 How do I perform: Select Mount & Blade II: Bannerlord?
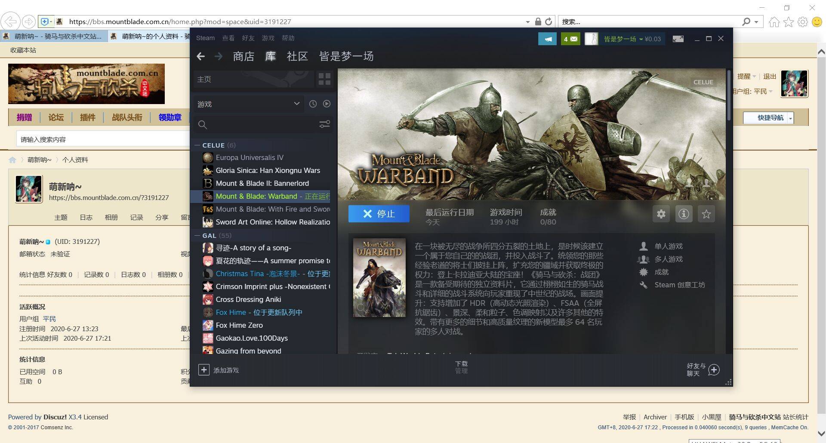click(x=261, y=183)
